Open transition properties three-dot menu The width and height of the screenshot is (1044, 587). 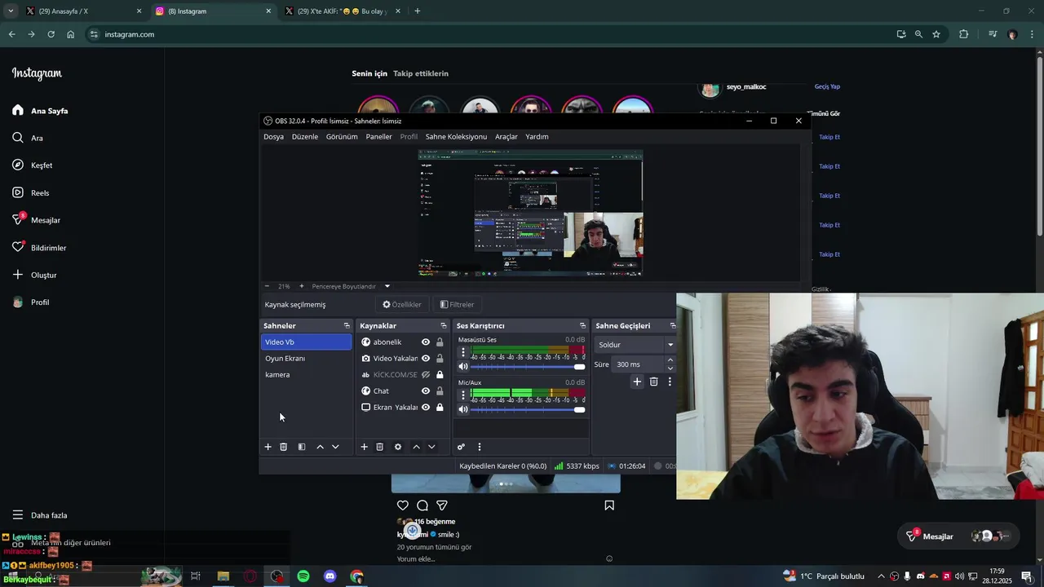click(x=670, y=382)
